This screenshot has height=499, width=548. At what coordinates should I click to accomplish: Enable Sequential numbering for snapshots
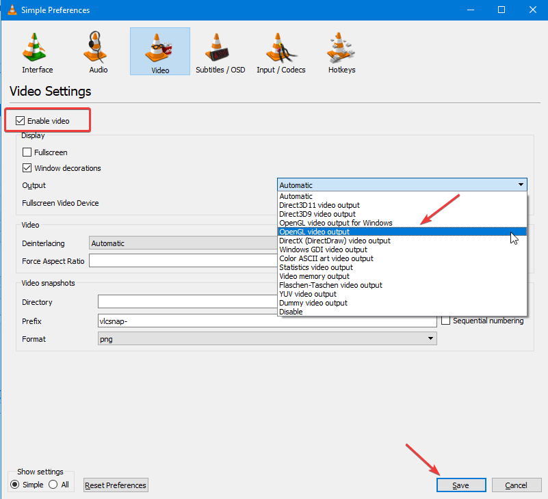click(x=445, y=321)
